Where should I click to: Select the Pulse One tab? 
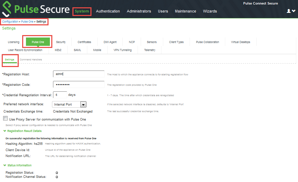(x=38, y=42)
